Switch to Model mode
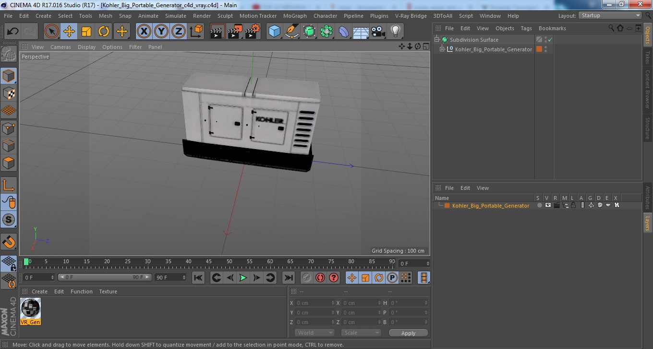The width and height of the screenshot is (653, 349). coord(9,76)
